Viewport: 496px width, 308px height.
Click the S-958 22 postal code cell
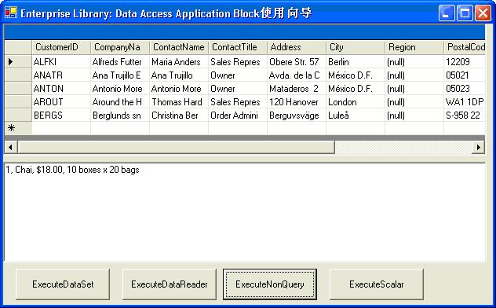pos(465,115)
